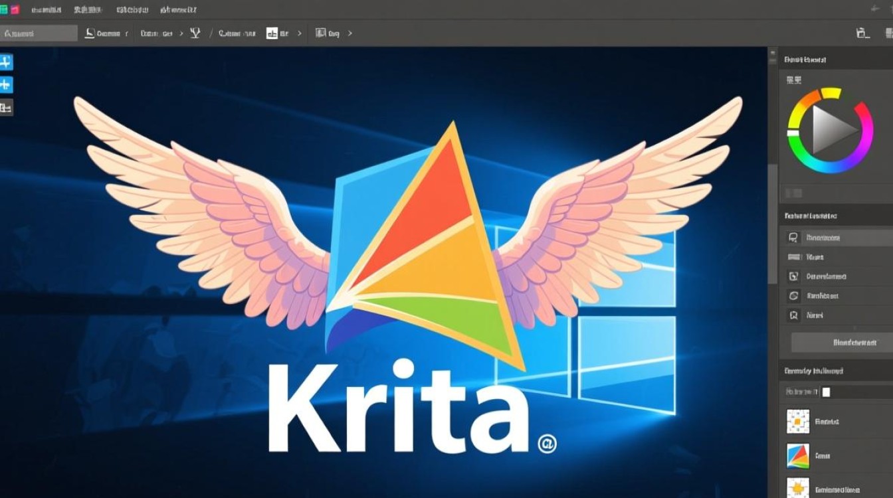Expand the rightmost chevron in the options toolbar
The width and height of the screenshot is (893, 498).
coord(349,33)
